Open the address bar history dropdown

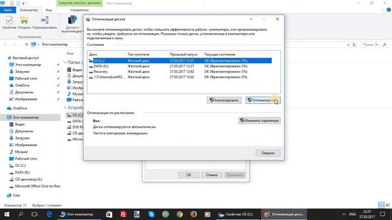click(x=348, y=45)
